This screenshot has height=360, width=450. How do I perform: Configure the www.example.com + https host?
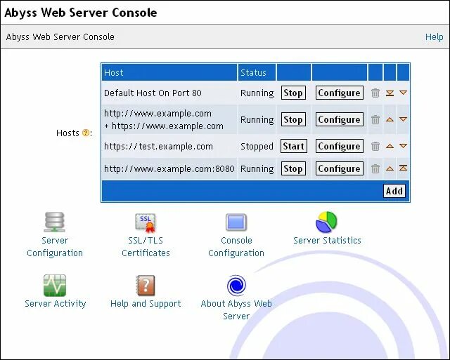(340, 119)
